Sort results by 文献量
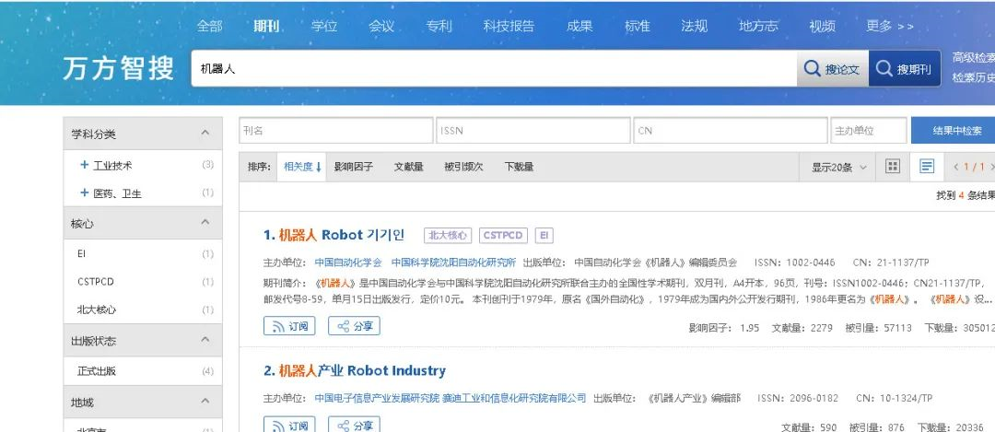 tap(409, 167)
